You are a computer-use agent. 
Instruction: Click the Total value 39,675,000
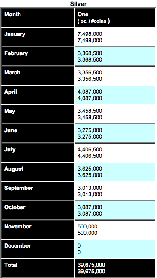coord(91,268)
